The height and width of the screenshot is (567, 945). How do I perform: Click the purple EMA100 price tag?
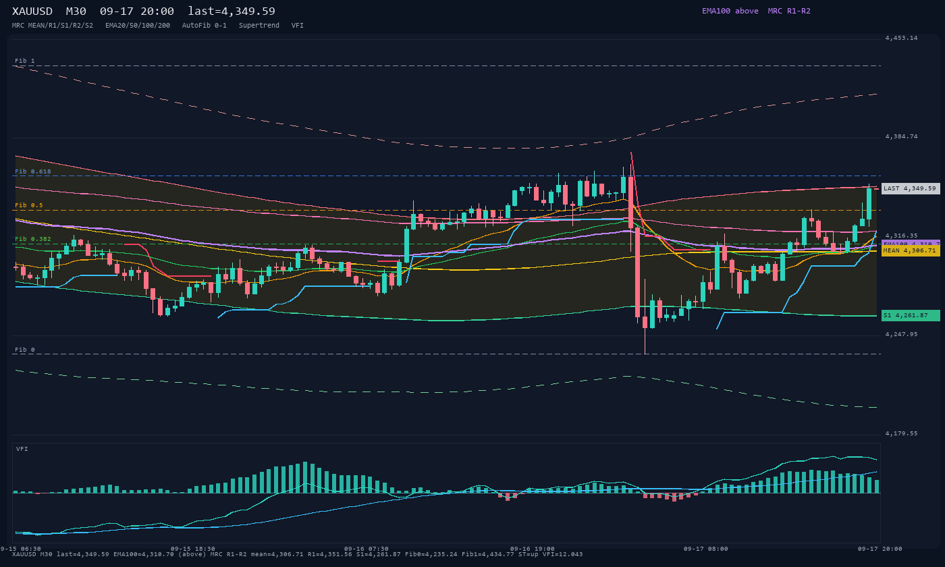(x=911, y=243)
